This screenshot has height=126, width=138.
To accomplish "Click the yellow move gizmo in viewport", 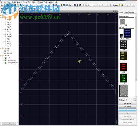I will pyautogui.click(x=79, y=61).
